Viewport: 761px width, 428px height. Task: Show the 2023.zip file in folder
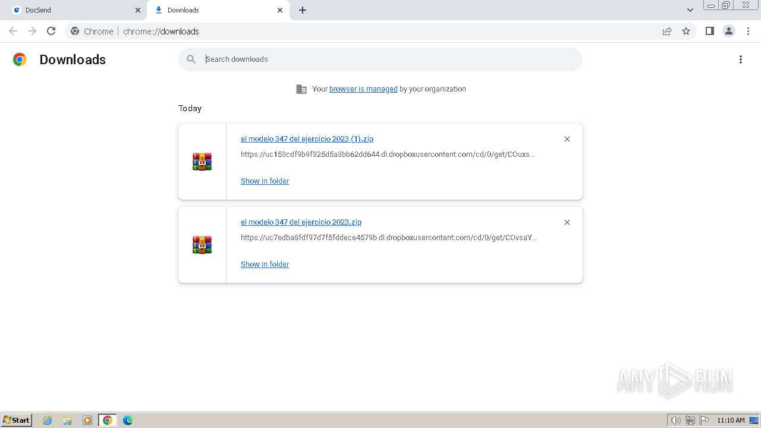click(x=265, y=264)
